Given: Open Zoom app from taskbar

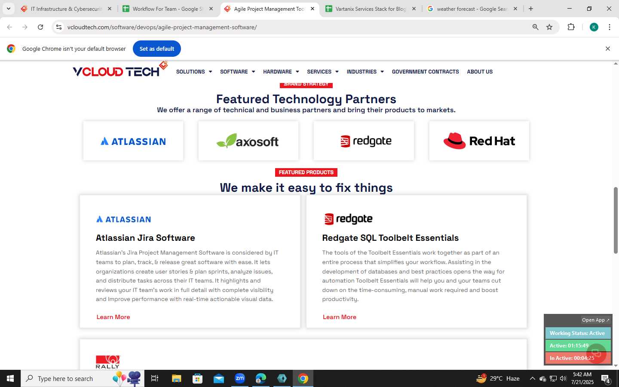Looking at the screenshot, I should (239, 378).
